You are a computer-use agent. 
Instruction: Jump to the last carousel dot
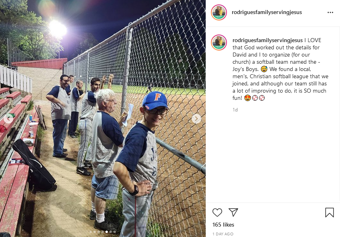(x=115, y=232)
